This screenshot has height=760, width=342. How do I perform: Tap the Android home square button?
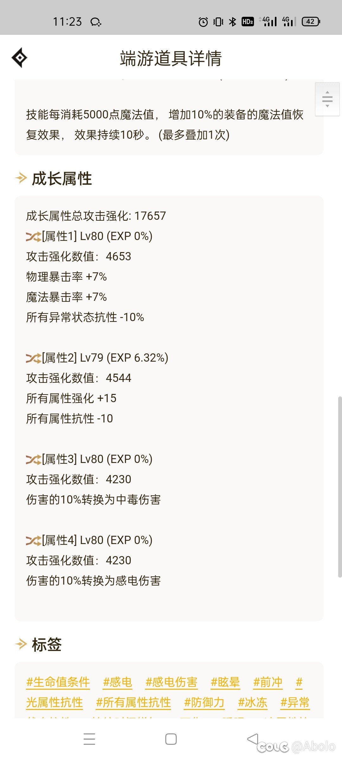tap(171, 739)
